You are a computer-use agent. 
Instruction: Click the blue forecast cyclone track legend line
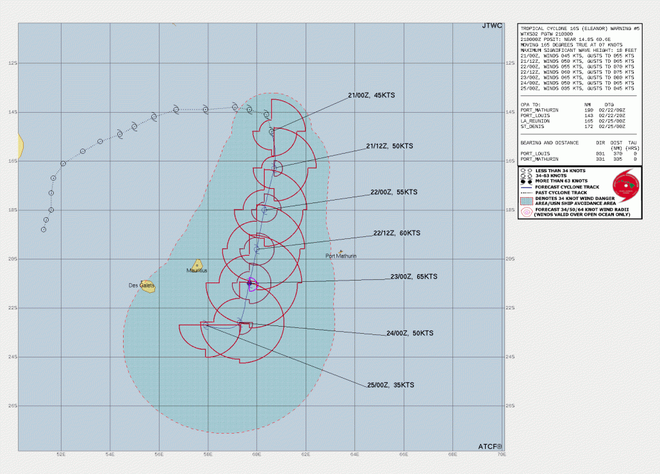526,187
